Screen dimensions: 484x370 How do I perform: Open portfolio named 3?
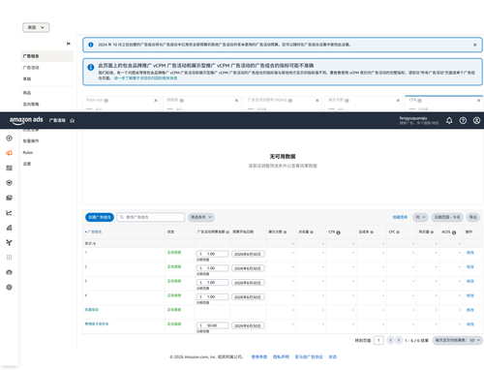pyautogui.click(x=86, y=281)
